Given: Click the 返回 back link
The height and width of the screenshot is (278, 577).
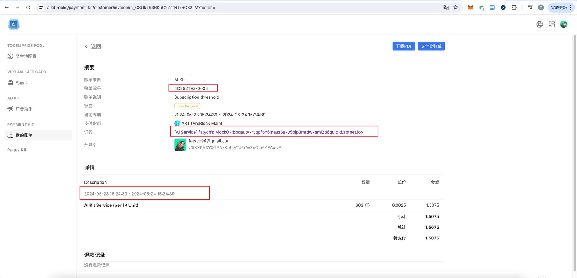Looking at the screenshot, I should pos(93,46).
